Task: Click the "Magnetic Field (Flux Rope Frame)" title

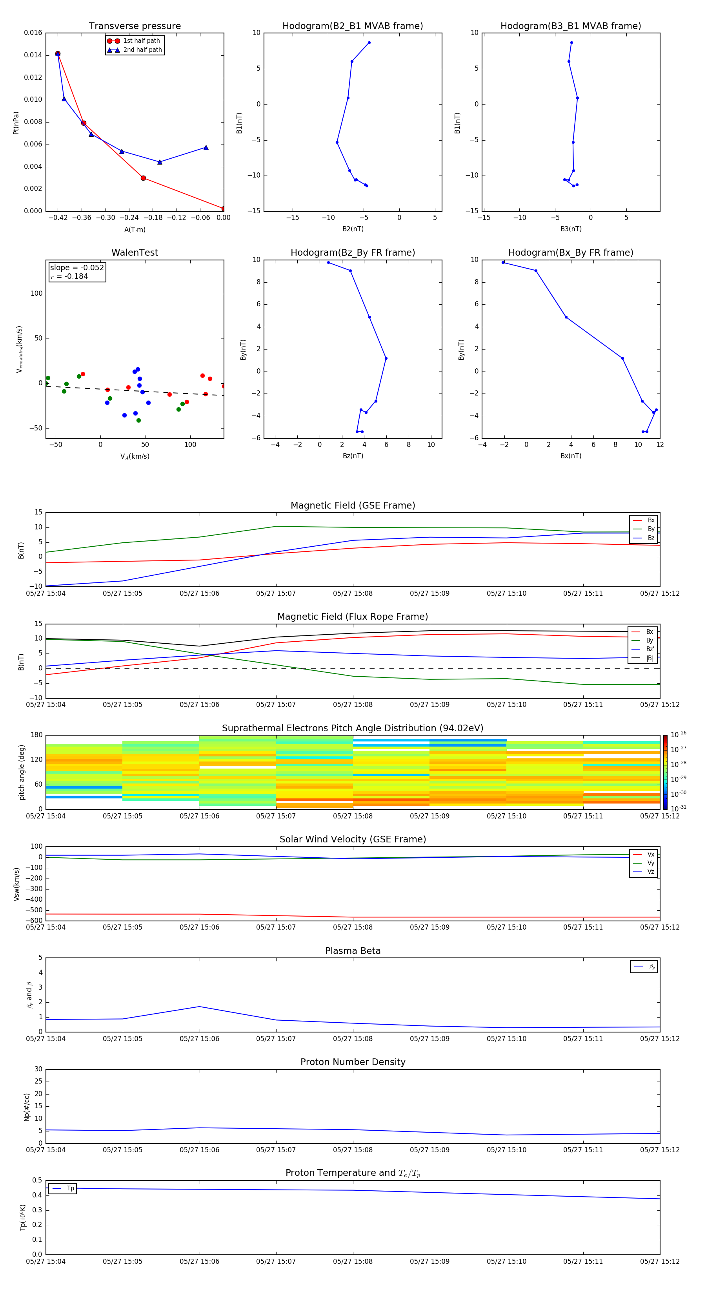Action: pyautogui.click(x=353, y=617)
